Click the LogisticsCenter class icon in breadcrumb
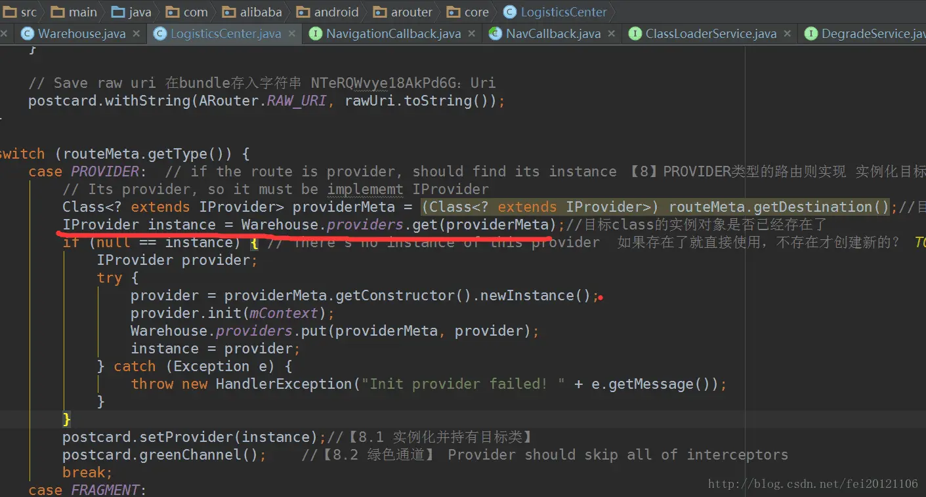Image resolution: width=926 pixels, height=497 pixels. pyautogui.click(x=510, y=12)
